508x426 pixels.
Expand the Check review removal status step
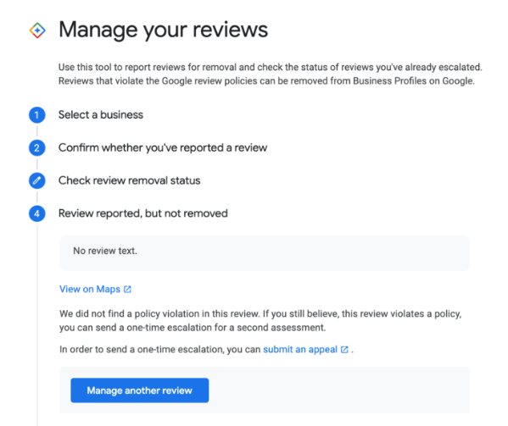tap(129, 180)
